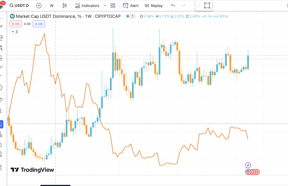
Task: Expand the indicators favorites dropdown arrow
Action: click(x=105, y=6)
